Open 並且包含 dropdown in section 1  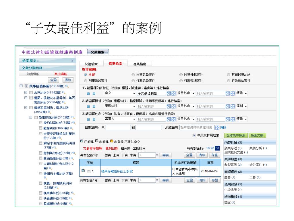(186, 93)
